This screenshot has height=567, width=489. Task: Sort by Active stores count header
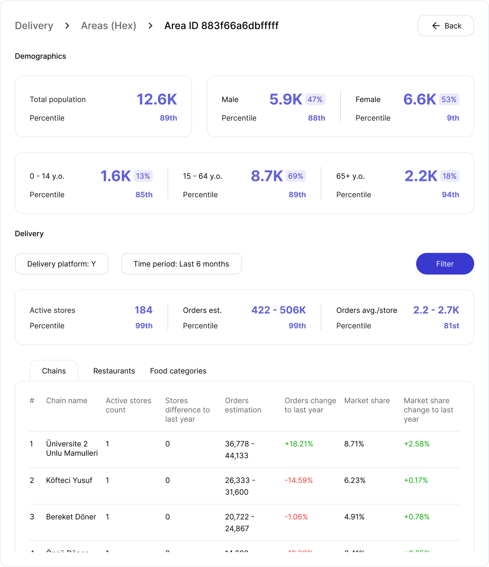point(128,405)
